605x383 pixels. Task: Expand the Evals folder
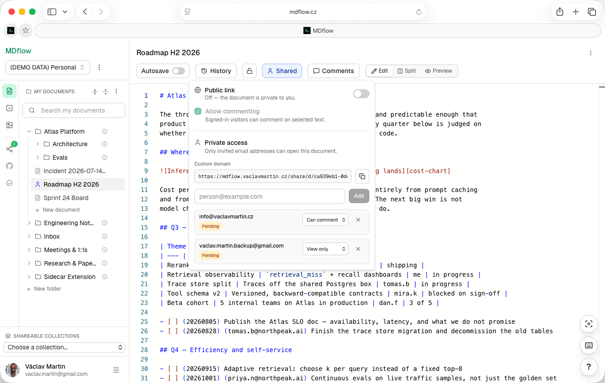tap(38, 157)
